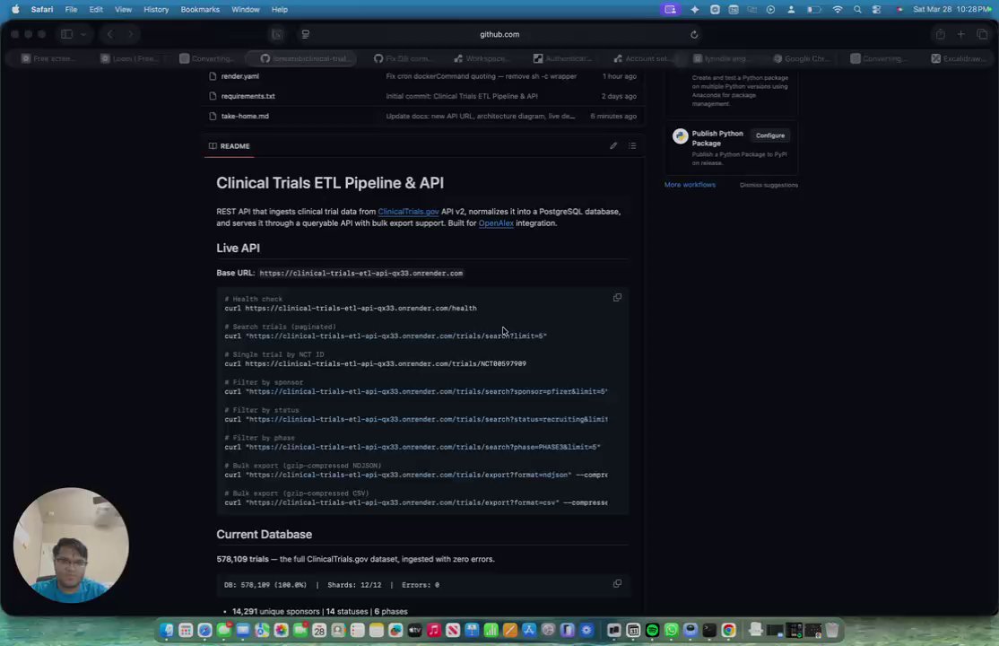Open Photos from the Dock
Image resolution: width=999 pixels, height=646 pixels.
click(x=281, y=631)
